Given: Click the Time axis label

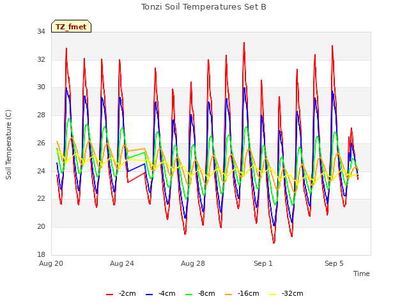Looking at the screenshot, I should (x=362, y=273).
